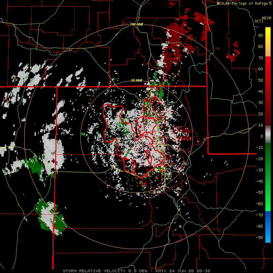The width and height of the screenshot is (273, 273).
Task: Click the positive "90" legend value
Action: pyautogui.click(x=261, y=35)
